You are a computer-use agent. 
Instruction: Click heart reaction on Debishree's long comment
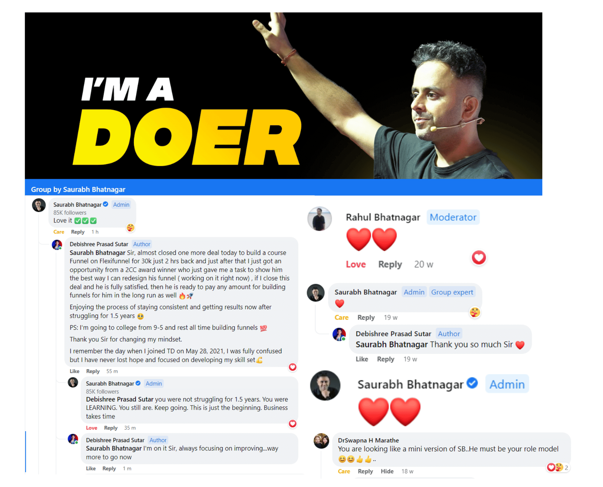click(x=293, y=367)
